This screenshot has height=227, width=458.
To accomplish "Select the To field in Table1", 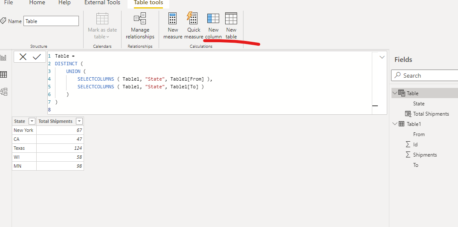I will click(x=416, y=165).
